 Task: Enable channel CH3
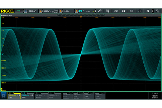click(x=41, y=95)
